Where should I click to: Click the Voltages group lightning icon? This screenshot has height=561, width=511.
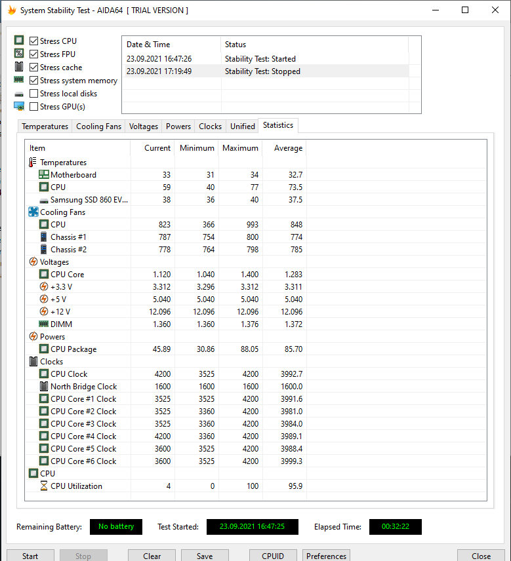click(33, 262)
